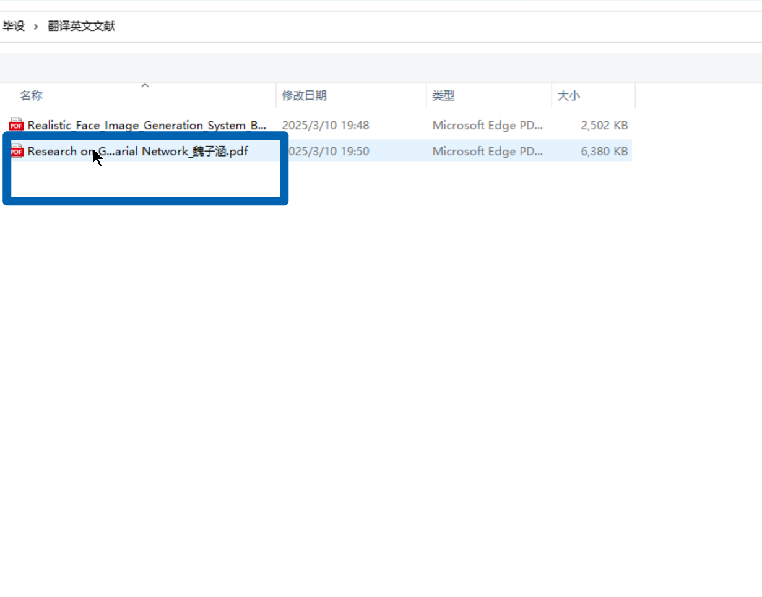Click the 2025/3/10 19:50 date cell

click(326, 151)
